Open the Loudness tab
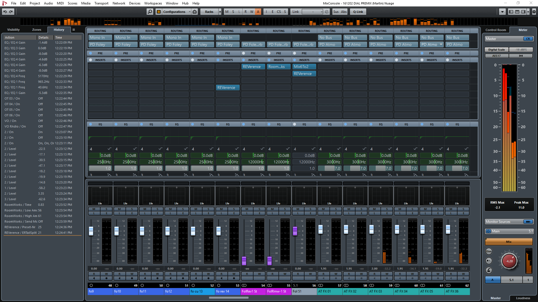 coord(522,298)
